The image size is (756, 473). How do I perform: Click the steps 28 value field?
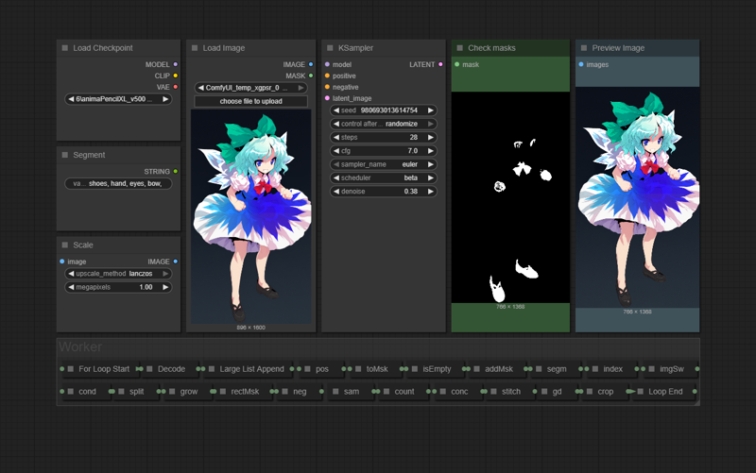[384, 137]
